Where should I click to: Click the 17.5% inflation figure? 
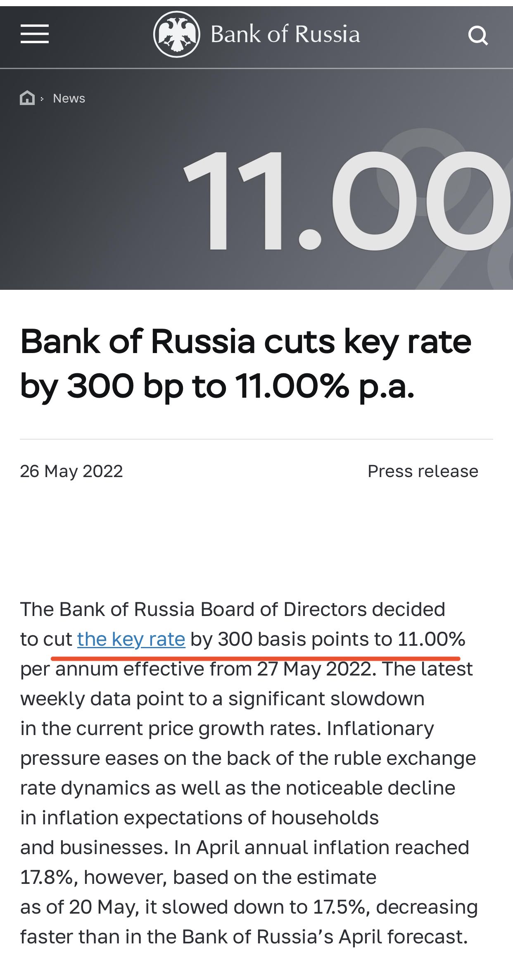(340, 907)
